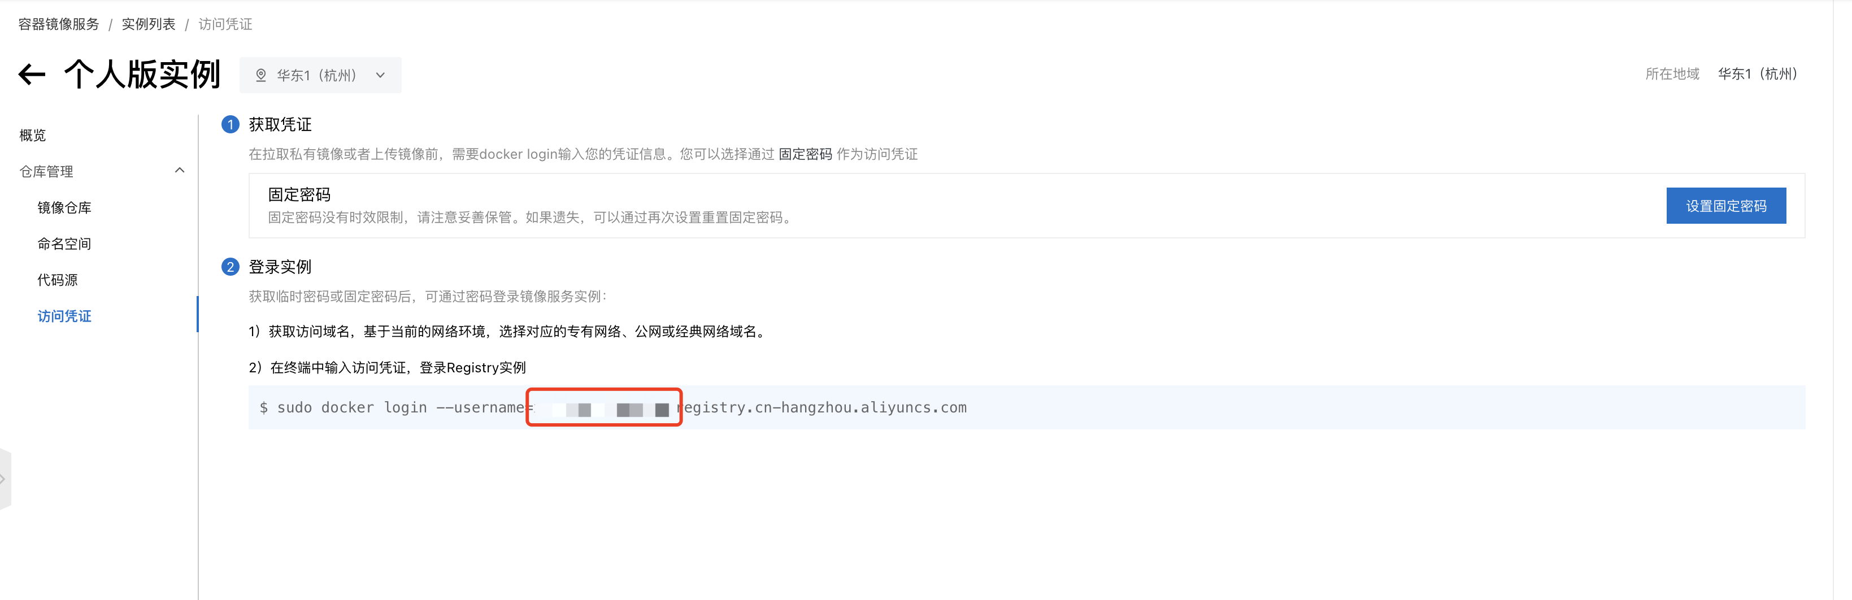Screen dimensions: 1852x600
Task: Click the back arrow beside 个人版实例
Action: click(32, 74)
